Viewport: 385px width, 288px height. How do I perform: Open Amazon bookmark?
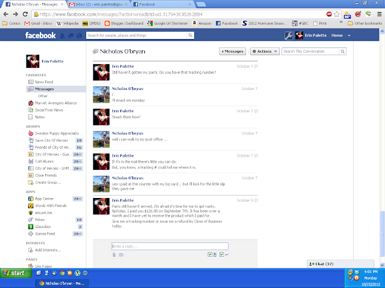point(202,23)
